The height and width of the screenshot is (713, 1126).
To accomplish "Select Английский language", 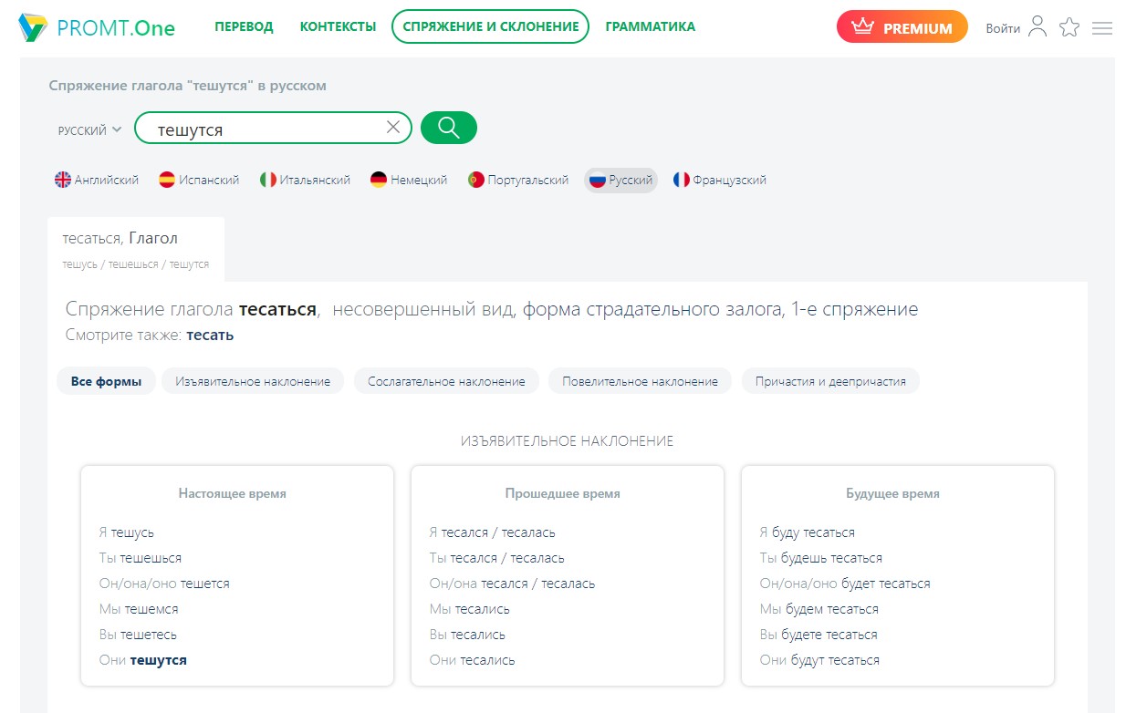I will (97, 180).
